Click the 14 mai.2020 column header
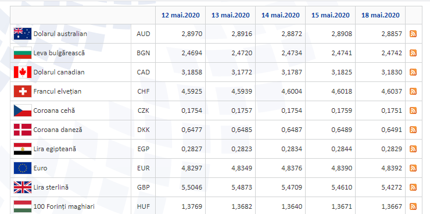Screen dimensions: 430x214 [280, 15]
